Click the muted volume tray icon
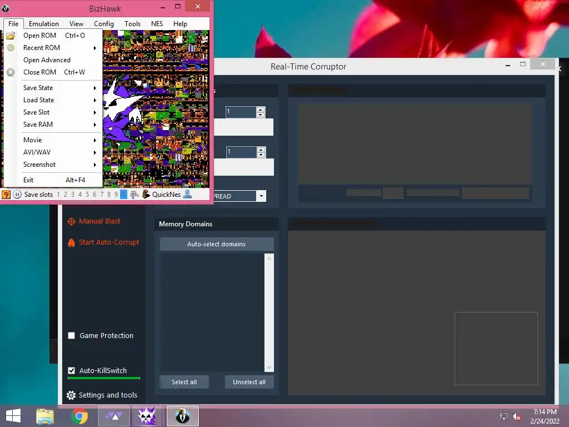This screenshot has width=569, height=427. tap(516, 416)
